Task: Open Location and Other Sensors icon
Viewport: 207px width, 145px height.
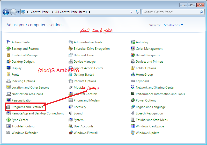Action: [x=9, y=87]
